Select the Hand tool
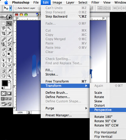126x140 pixels. (x=3, y=76)
